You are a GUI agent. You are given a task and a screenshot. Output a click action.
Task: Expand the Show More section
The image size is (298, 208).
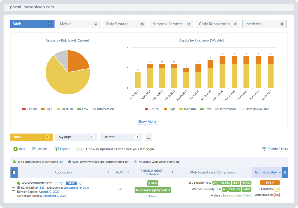(x=148, y=122)
